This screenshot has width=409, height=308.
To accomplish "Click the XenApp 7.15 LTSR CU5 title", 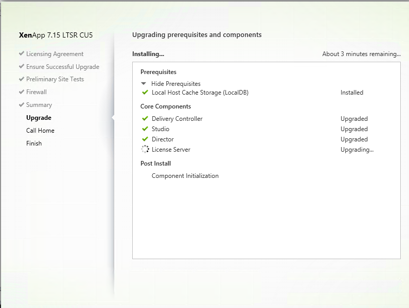I will coord(56,35).
